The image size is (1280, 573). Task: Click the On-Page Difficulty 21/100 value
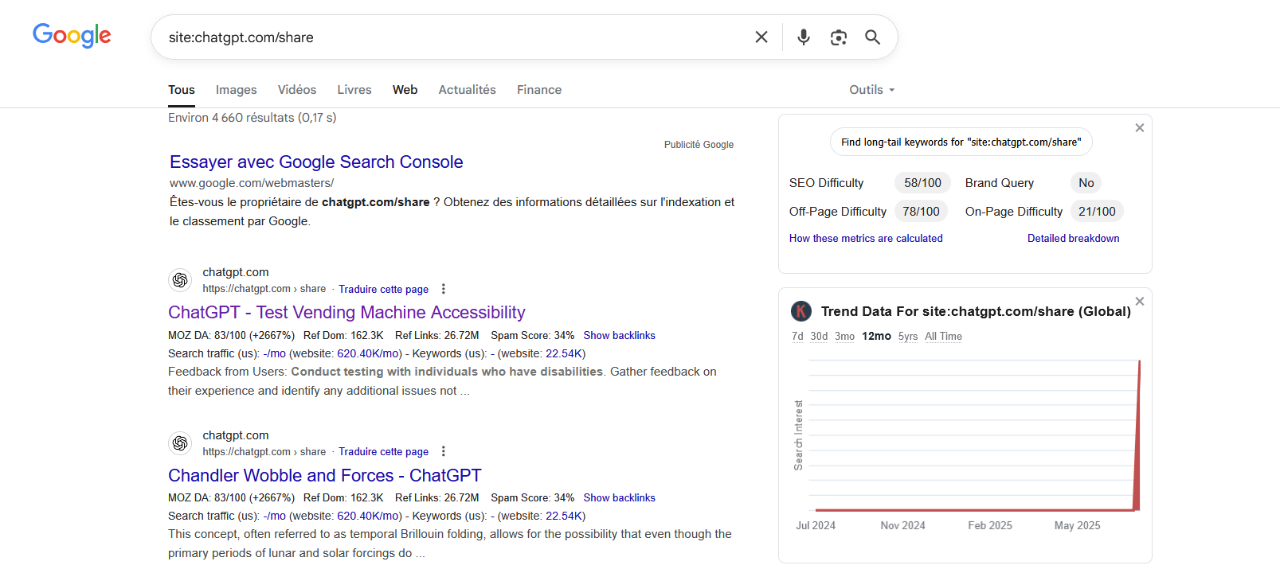pyautogui.click(x=1097, y=212)
